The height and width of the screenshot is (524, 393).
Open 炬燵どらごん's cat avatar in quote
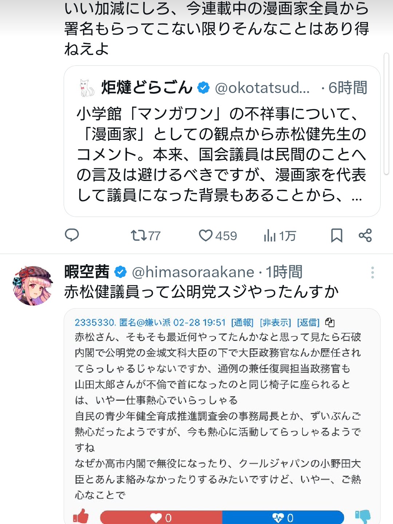click(x=87, y=88)
